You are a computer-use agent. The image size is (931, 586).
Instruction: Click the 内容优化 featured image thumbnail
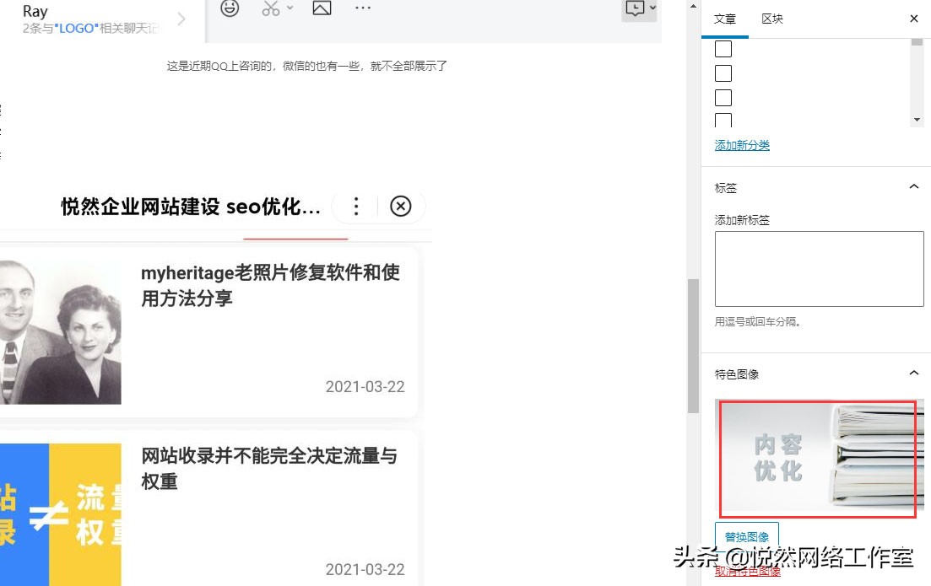click(817, 459)
